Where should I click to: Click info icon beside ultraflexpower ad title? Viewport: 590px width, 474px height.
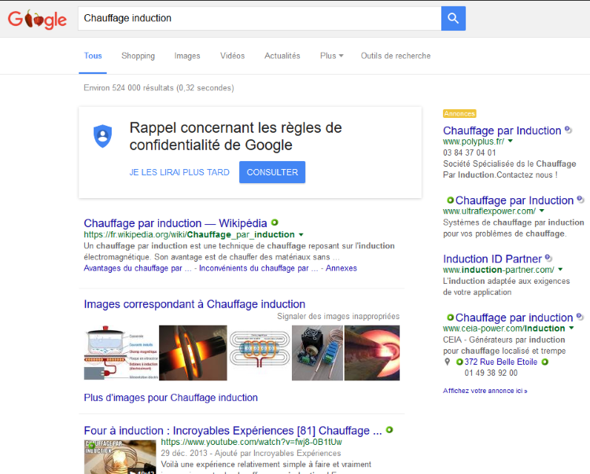coord(581,199)
